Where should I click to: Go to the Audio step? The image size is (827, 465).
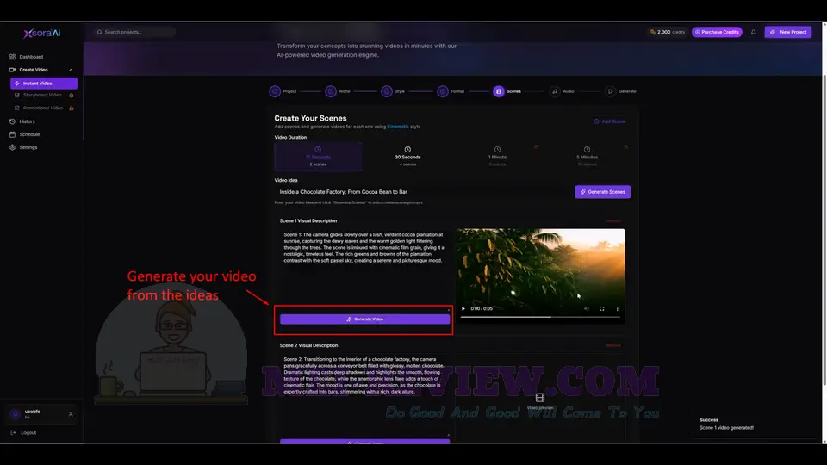[x=554, y=91]
